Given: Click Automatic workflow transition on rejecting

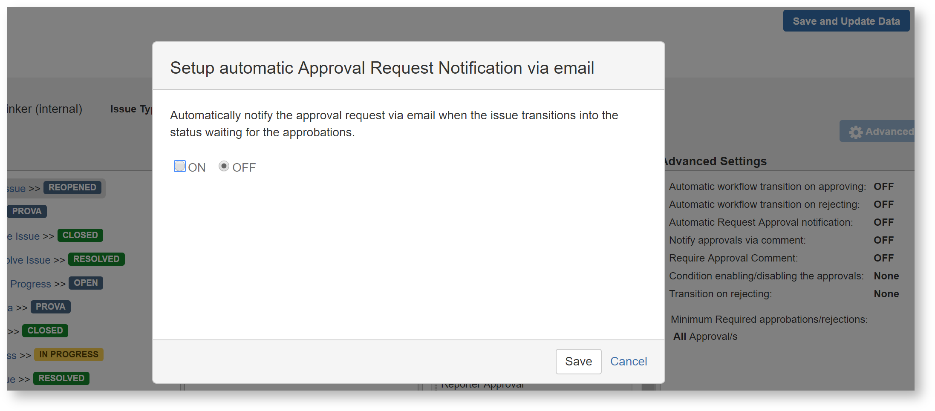Looking at the screenshot, I should pyautogui.click(x=764, y=204).
